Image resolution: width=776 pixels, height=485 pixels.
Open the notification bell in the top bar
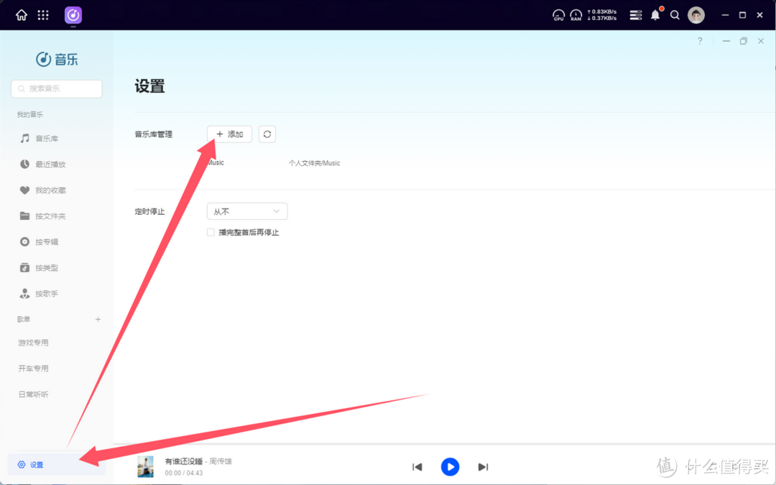click(x=655, y=14)
